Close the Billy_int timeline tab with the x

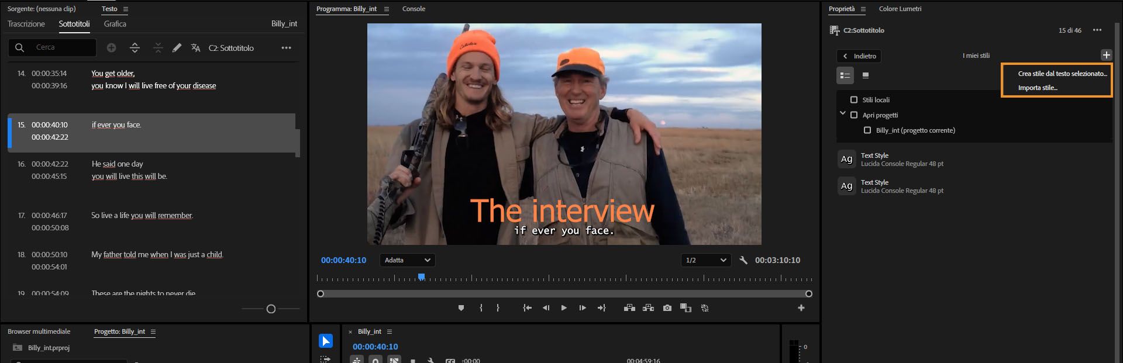click(350, 332)
